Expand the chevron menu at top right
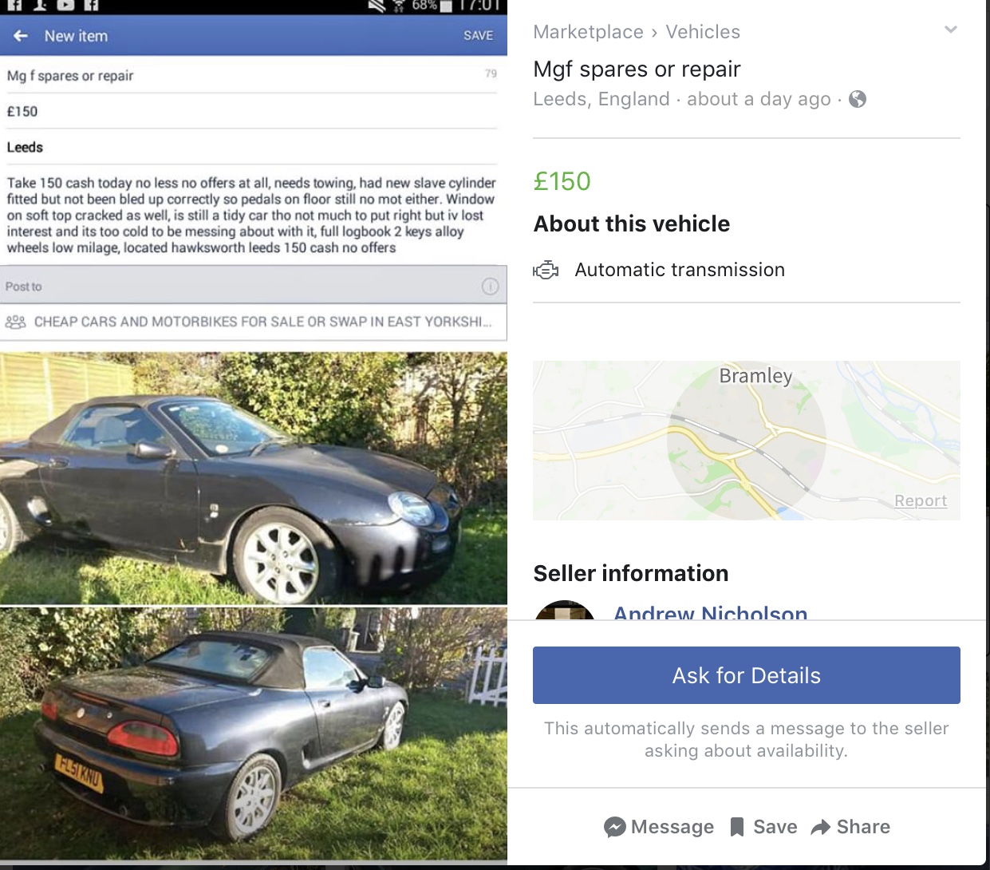 950,30
